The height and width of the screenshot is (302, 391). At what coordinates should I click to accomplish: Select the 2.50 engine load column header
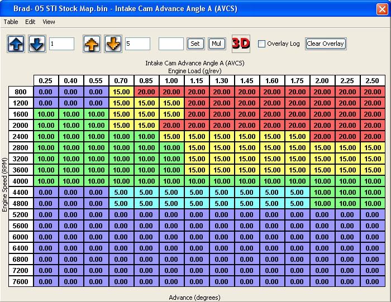[372, 81]
